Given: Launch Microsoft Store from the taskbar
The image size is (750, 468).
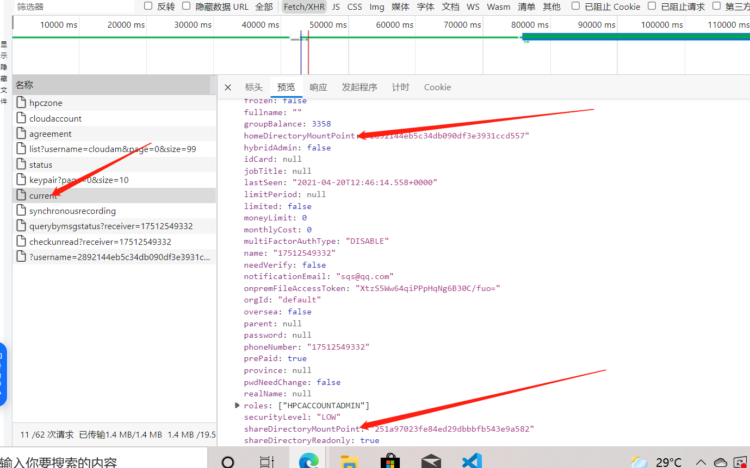Looking at the screenshot, I should [x=390, y=461].
